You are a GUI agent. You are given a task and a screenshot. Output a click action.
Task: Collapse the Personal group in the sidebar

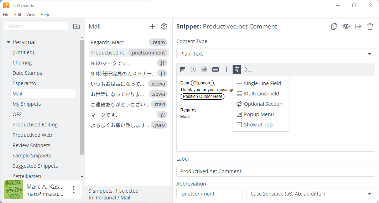pyautogui.click(x=9, y=42)
